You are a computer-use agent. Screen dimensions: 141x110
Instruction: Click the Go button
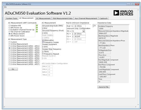pos(13,69)
